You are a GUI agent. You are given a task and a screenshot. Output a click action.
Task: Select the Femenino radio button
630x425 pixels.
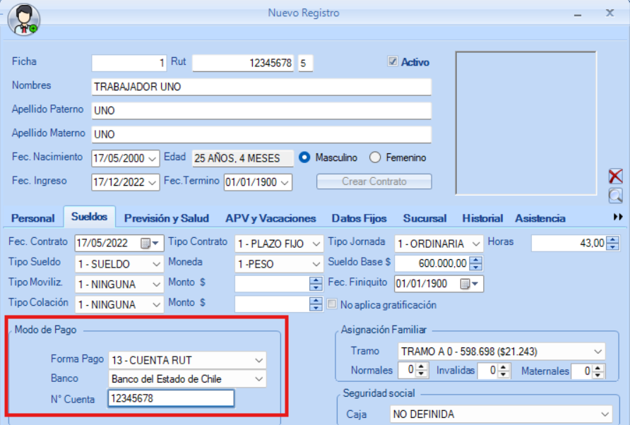376,157
